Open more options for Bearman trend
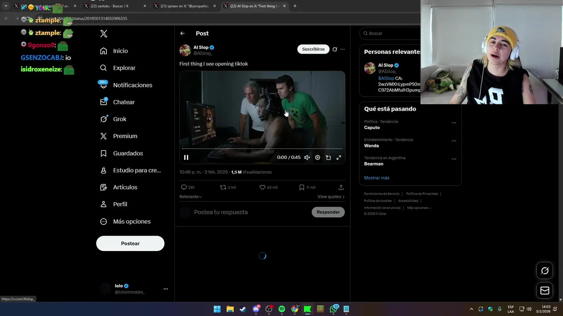Viewport: 563px width, 316px height. point(454,159)
